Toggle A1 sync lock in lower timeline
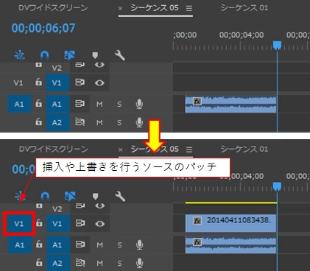 coord(80,244)
